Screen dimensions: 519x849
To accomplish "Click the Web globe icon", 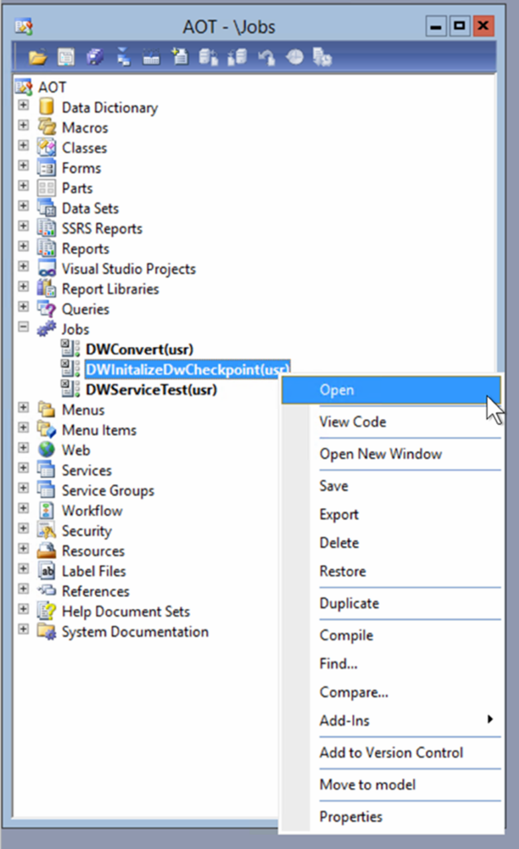I will [46, 450].
